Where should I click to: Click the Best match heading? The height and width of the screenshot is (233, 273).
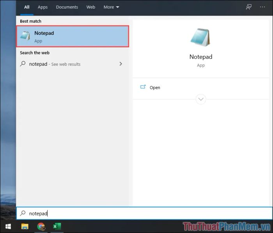coord(31,21)
